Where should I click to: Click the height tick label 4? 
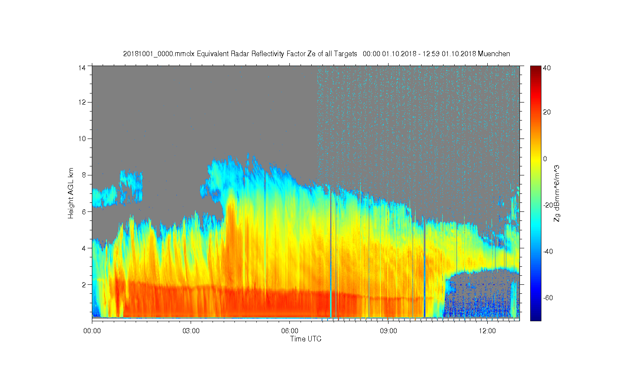pos(84,248)
